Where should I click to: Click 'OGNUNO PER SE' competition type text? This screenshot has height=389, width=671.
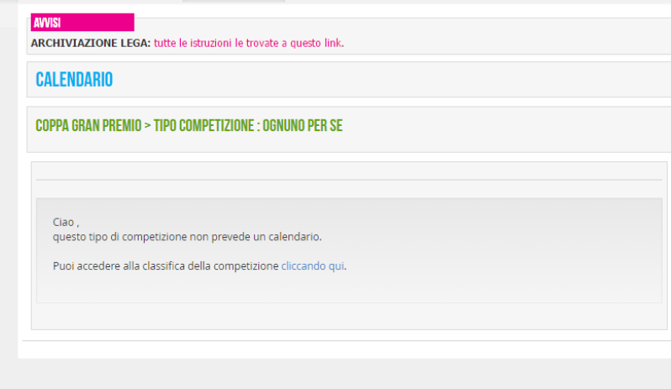point(302,126)
